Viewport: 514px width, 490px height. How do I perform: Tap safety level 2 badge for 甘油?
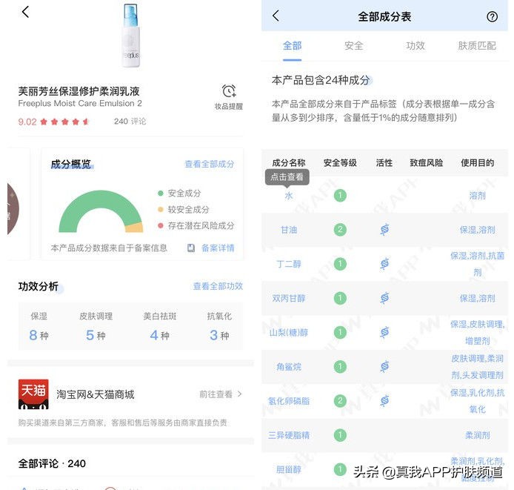tap(340, 229)
